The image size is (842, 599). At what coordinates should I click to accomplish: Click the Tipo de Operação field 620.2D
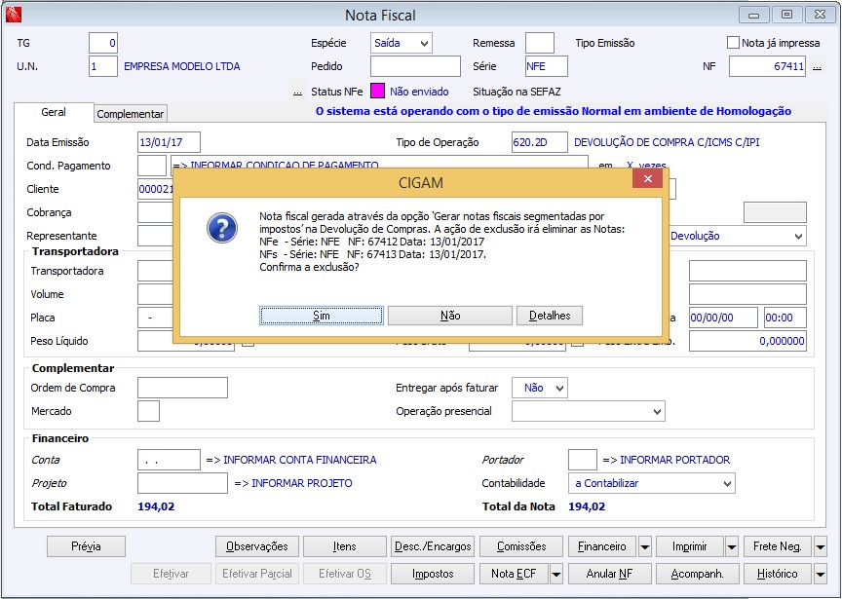[539, 142]
